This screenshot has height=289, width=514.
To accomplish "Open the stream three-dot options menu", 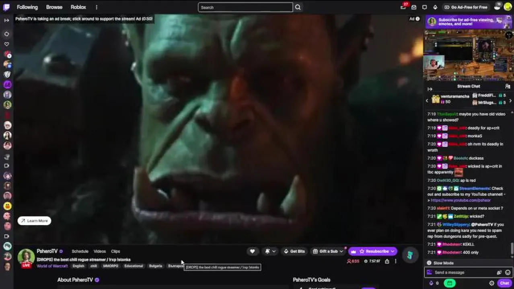I will tap(395, 261).
